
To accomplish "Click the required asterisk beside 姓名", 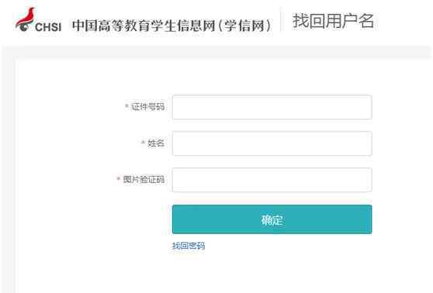I will click(143, 143).
